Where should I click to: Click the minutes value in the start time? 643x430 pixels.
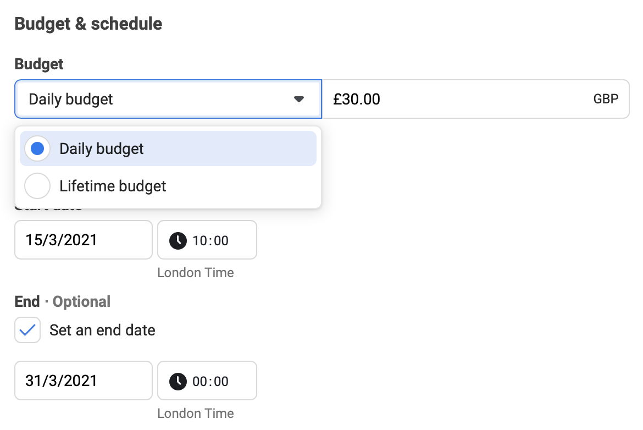[221, 241]
